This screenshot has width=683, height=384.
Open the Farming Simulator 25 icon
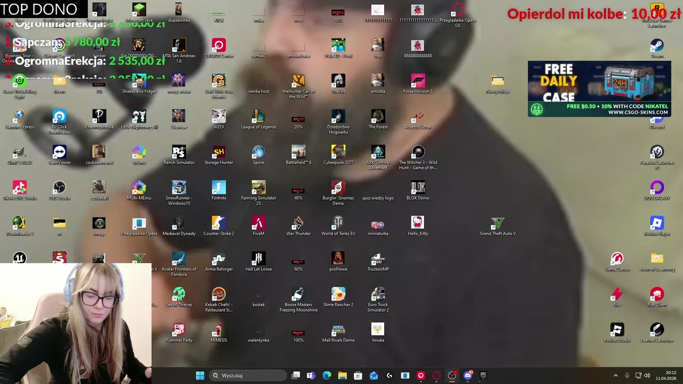tap(258, 193)
